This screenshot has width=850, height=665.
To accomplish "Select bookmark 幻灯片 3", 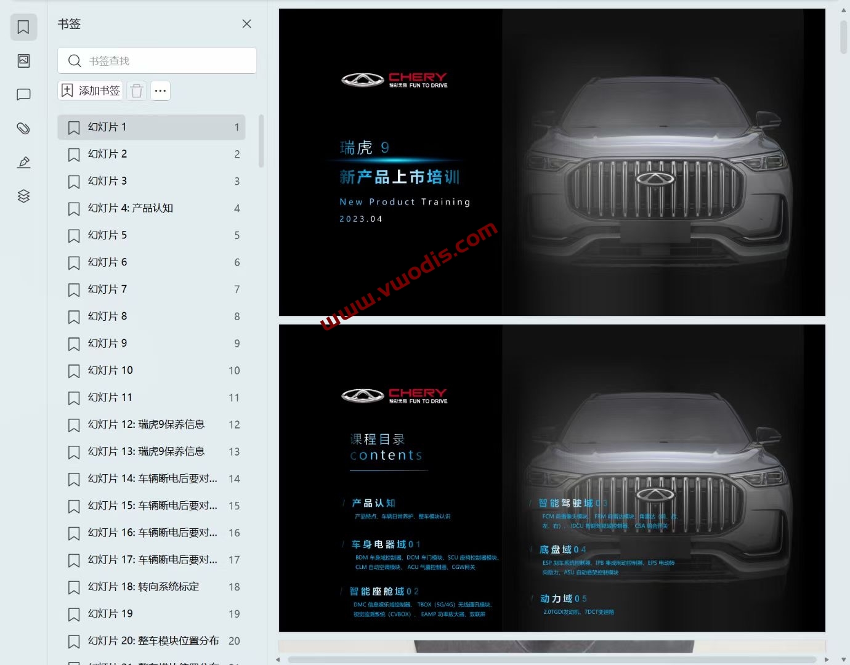I will (x=152, y=181).
